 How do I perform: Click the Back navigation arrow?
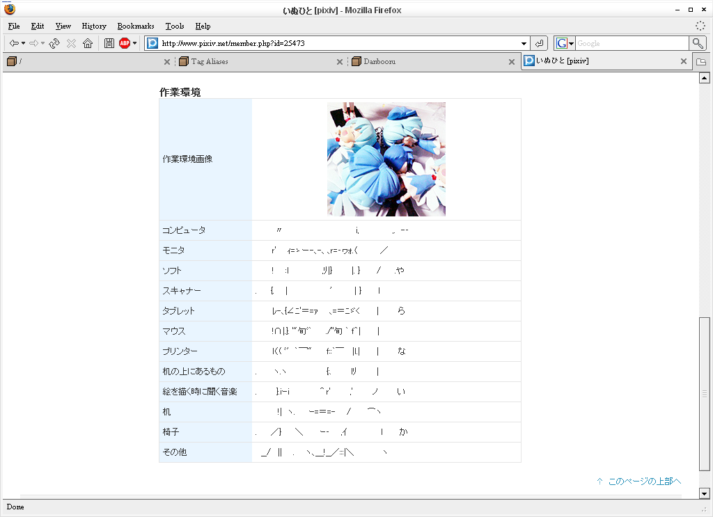pyautogui.click(x=13, y=42)
